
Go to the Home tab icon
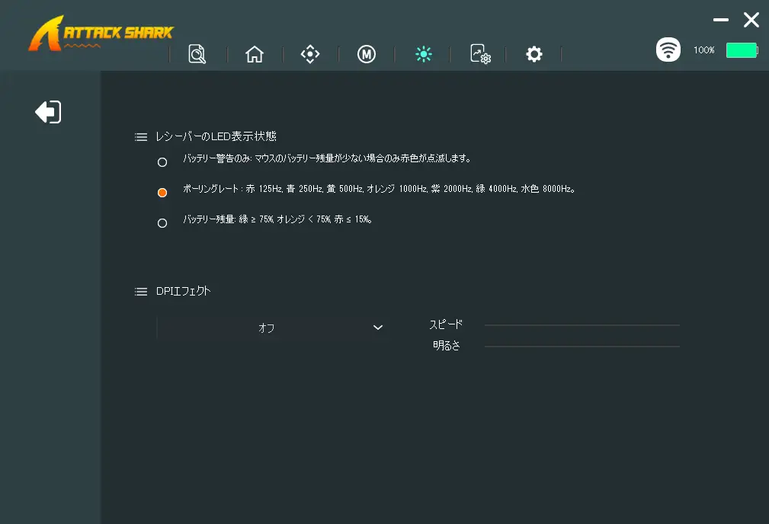255,54
